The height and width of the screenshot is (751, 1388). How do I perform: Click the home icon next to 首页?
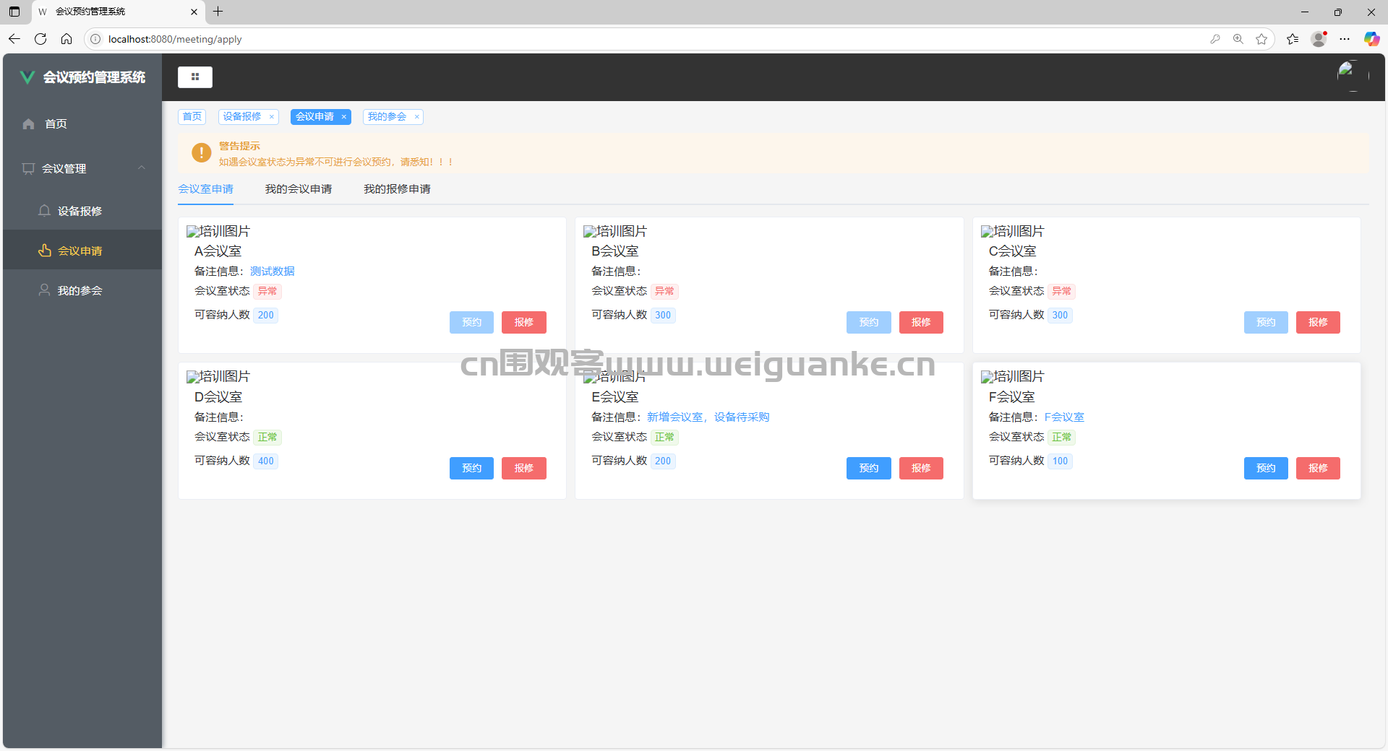[27, 123]
